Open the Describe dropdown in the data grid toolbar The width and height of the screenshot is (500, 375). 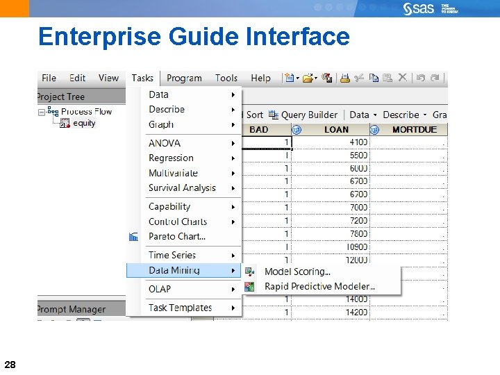tap(404, 115)
